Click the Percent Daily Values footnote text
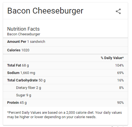Image resolution: width=132 pixels, height=127 pixels. coord(64,115)
